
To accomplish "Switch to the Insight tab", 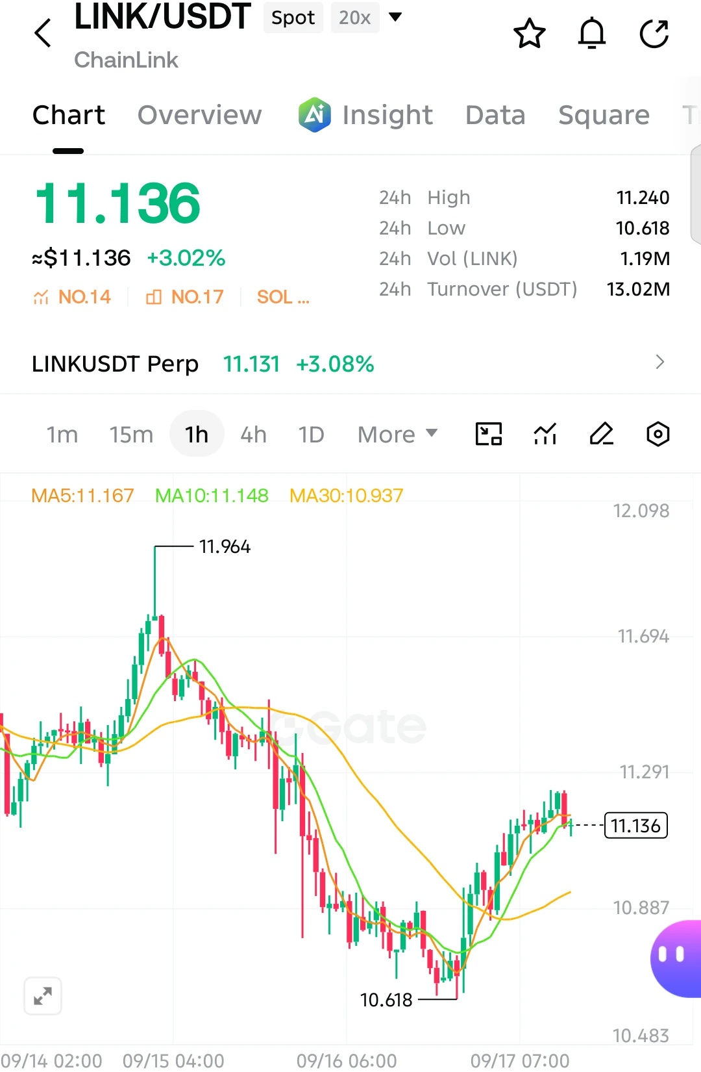I will 387,115.
